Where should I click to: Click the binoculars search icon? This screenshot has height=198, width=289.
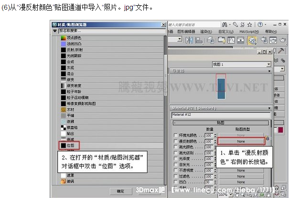click(x=225, y=24)
